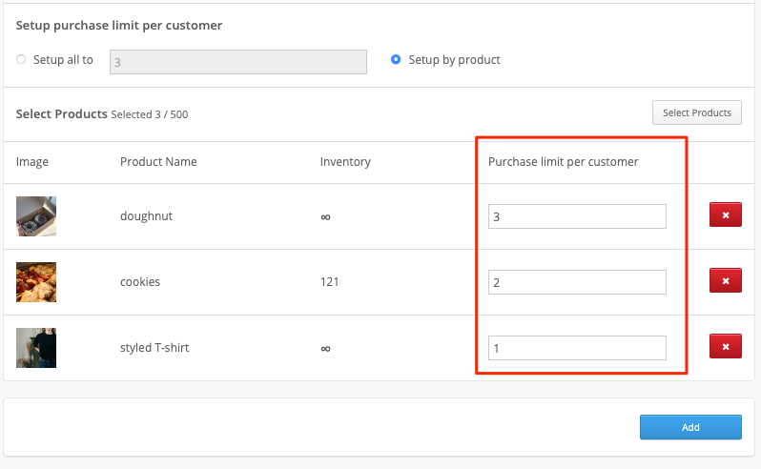Select the 'Setup all to' radio button
This screenshot has height=469, width=761.
(x=21, y=59)
